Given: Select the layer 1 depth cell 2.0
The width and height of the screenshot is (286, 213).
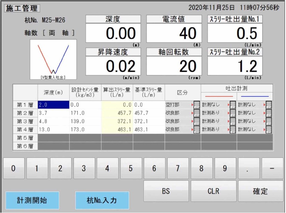Looking at the screenshot, I should click(53, 104).
